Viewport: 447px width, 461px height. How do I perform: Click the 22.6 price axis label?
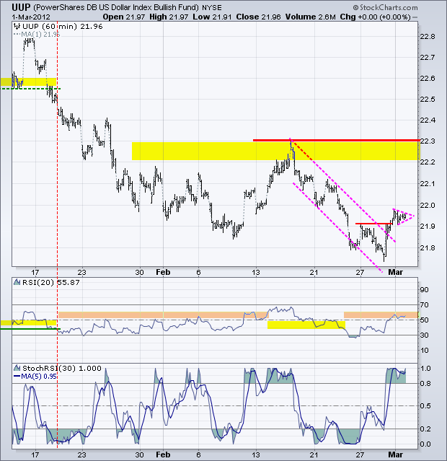click(428, 79)
